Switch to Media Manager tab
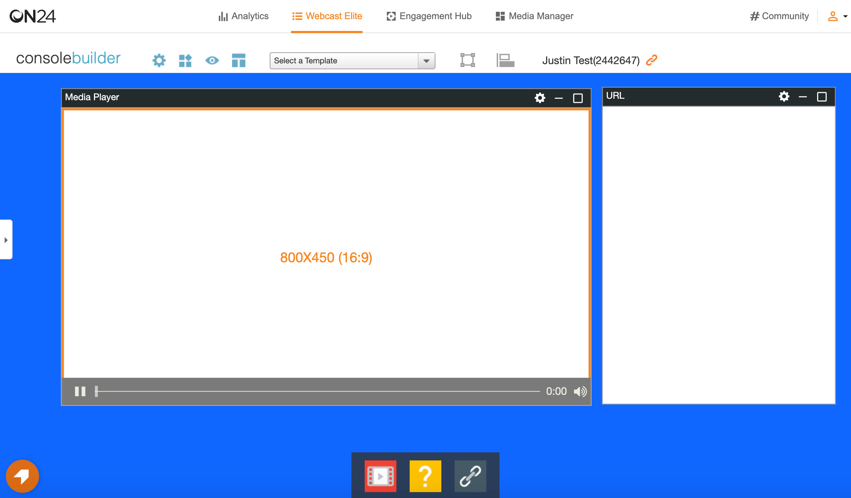This screenshot has height=498, width=851. pyautogui.click(x=535, y=16)
